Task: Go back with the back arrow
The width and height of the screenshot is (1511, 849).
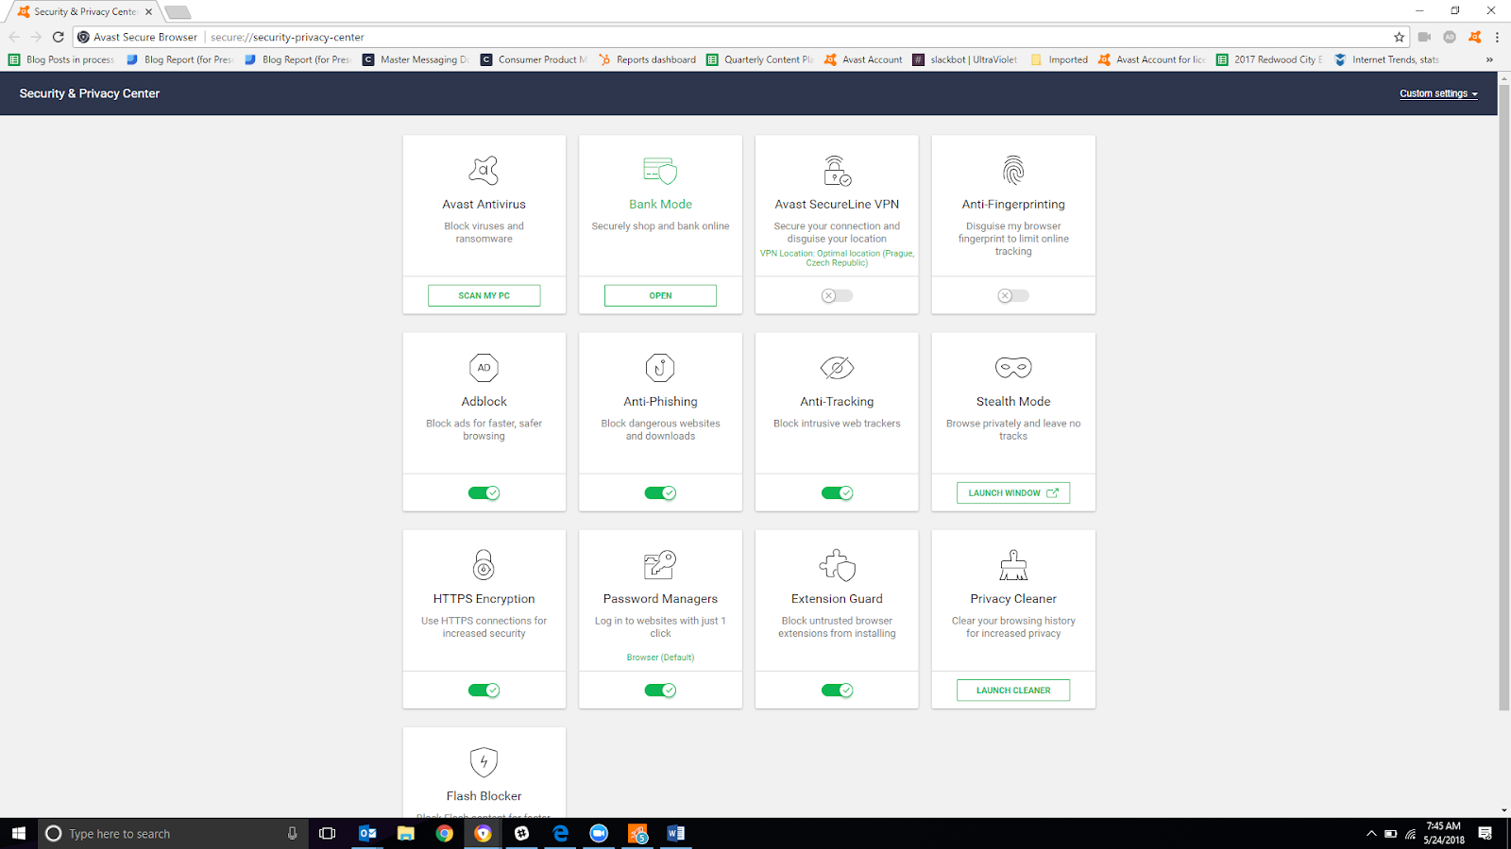Action: tap(14, 37)
